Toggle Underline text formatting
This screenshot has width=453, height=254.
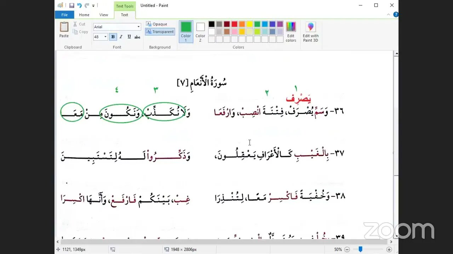pyautogui.click(x=129, y=37)
